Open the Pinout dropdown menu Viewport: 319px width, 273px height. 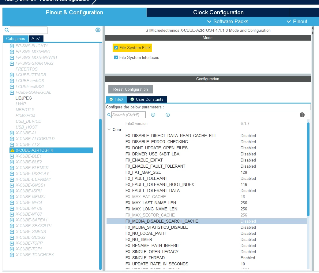[297, 21]
